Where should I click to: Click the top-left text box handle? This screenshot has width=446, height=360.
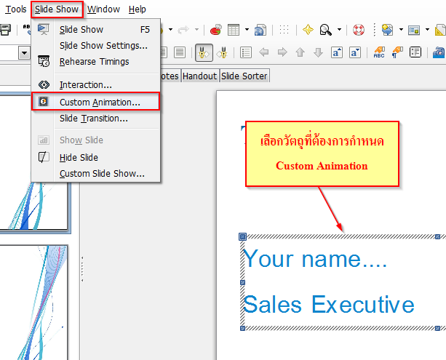coord(242,236)
